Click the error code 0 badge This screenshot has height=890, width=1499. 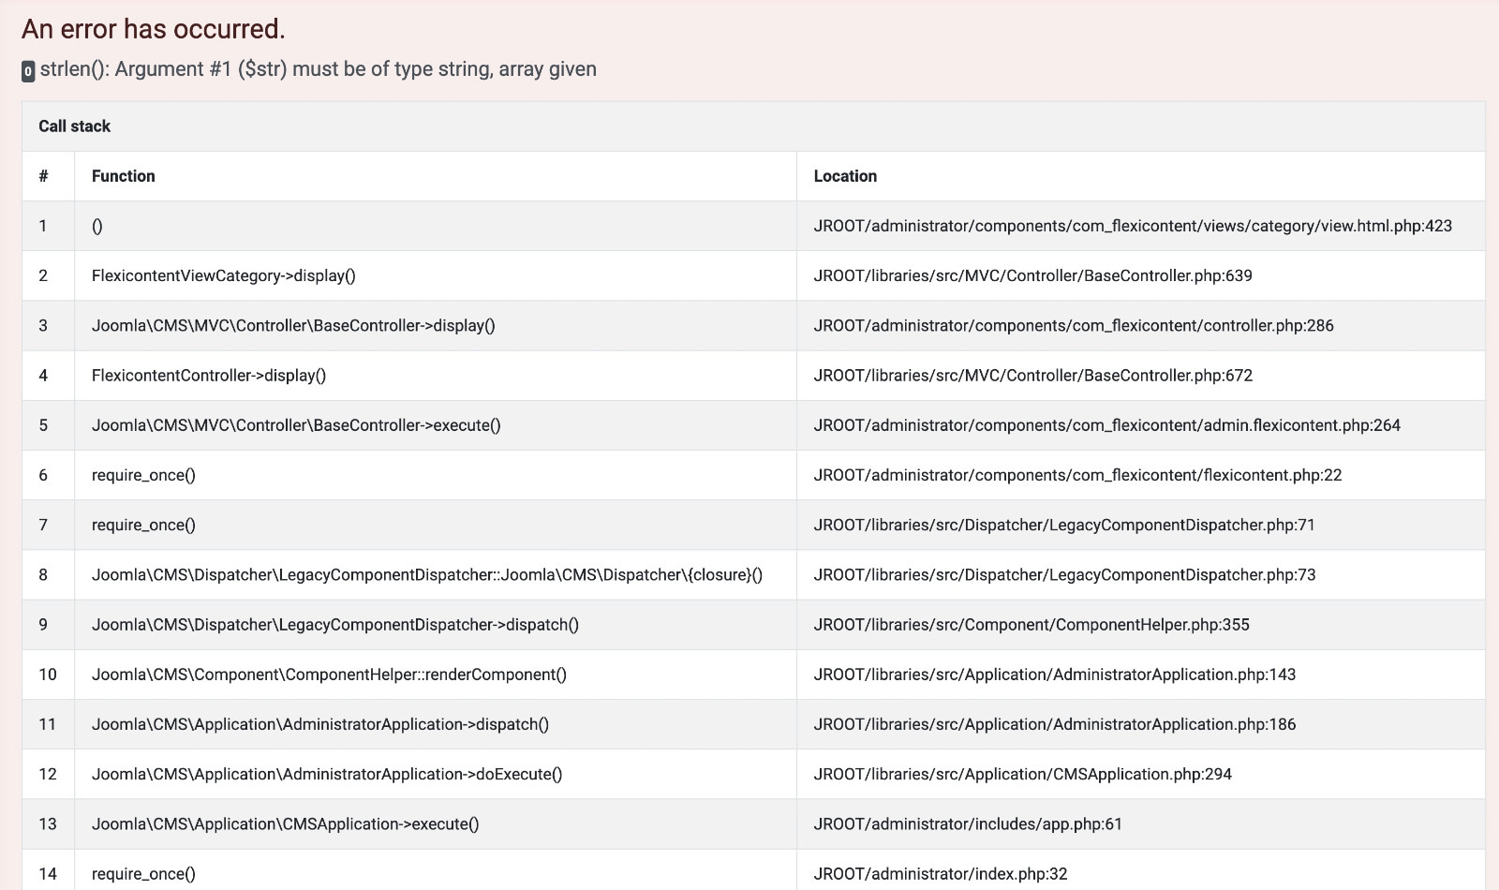point(28,71)
